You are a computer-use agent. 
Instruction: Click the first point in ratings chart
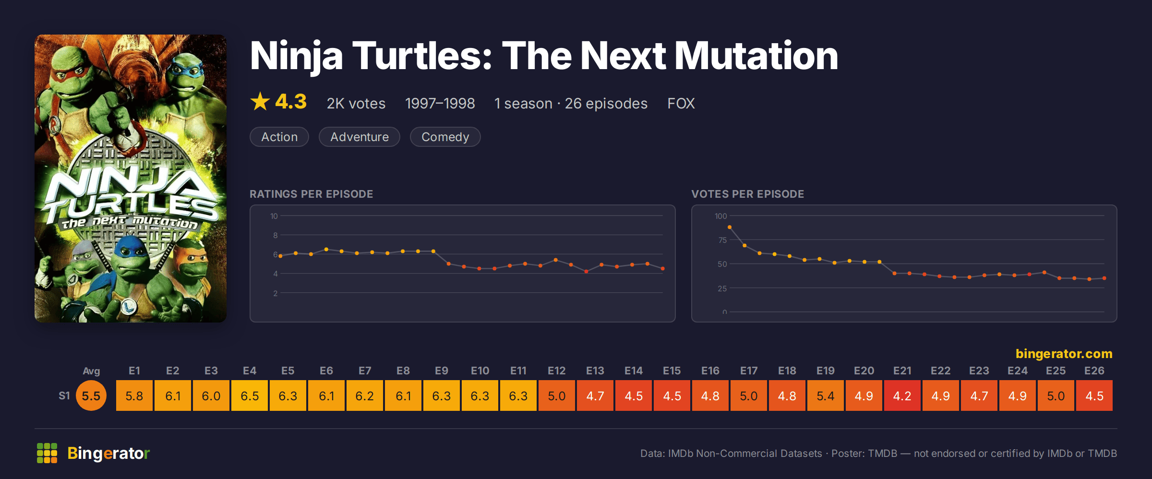click(x=280, y=256)
